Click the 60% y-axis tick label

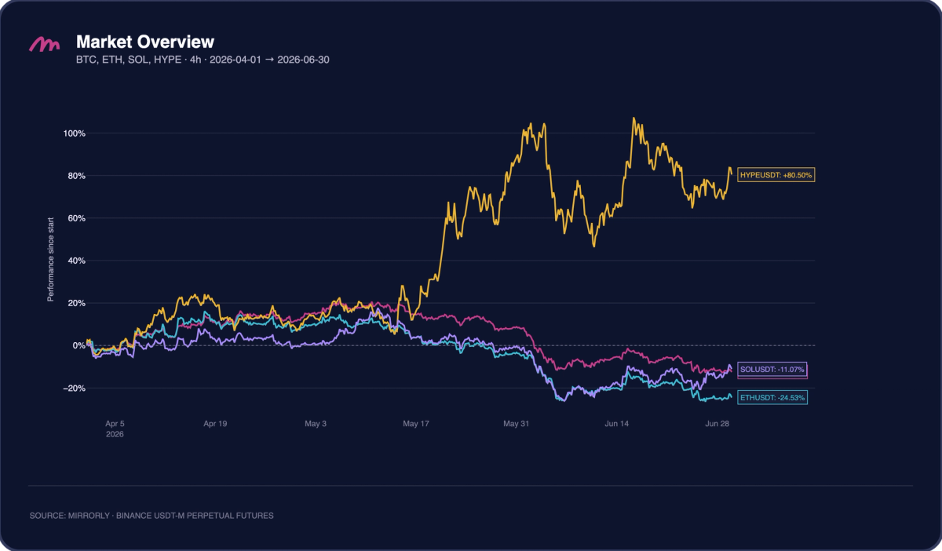click(77, 218)
